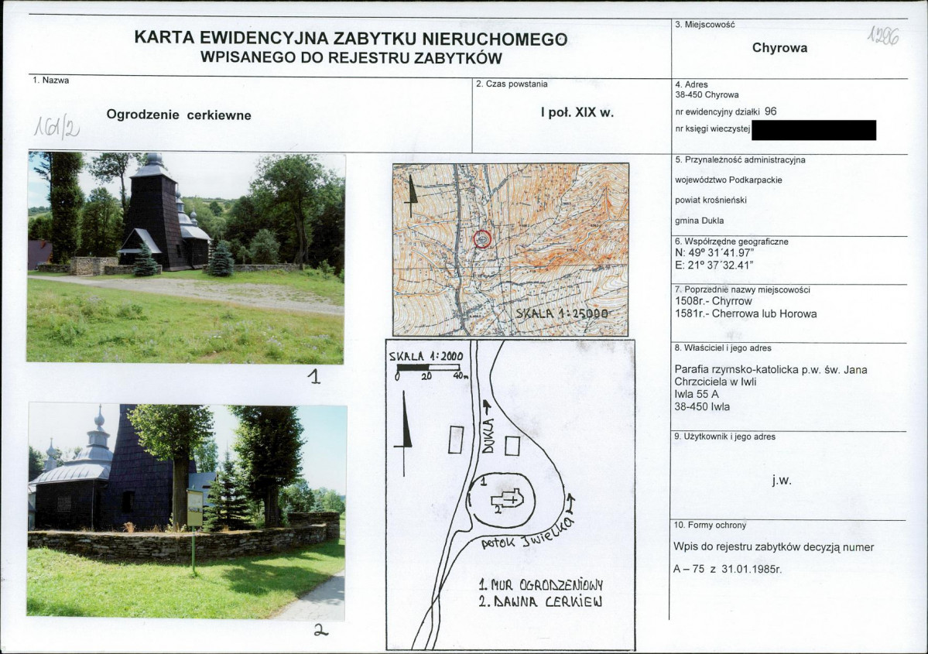Click the handwritten number '2' under the second photo

tap(320, 632)
